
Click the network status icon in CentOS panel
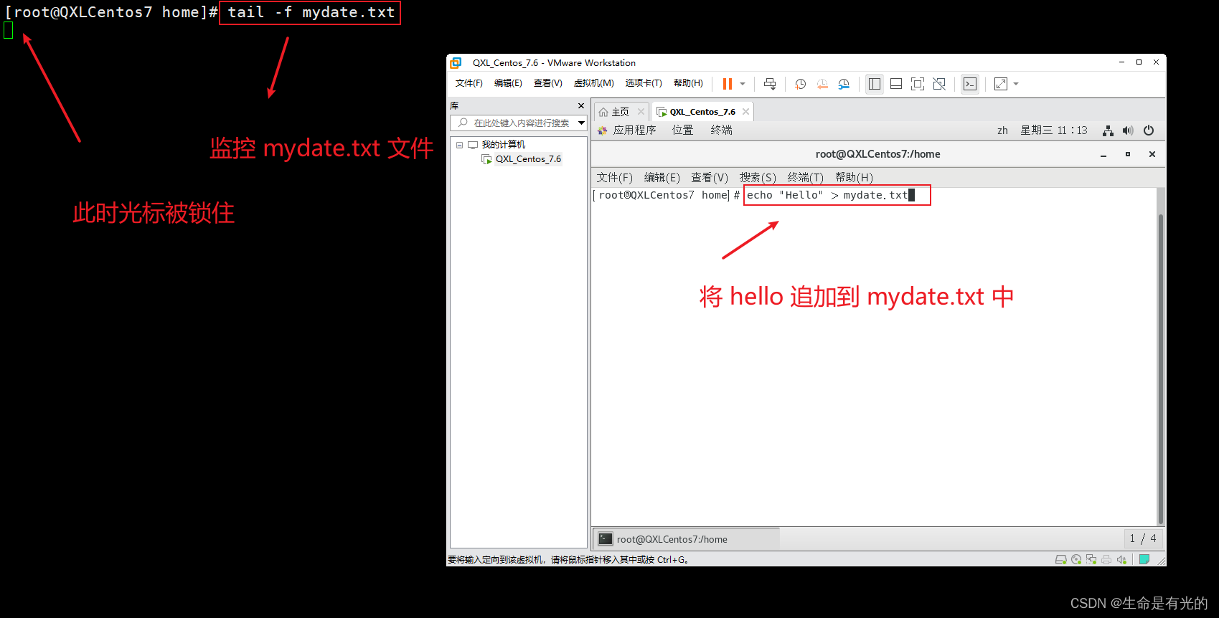point(1109,130)
